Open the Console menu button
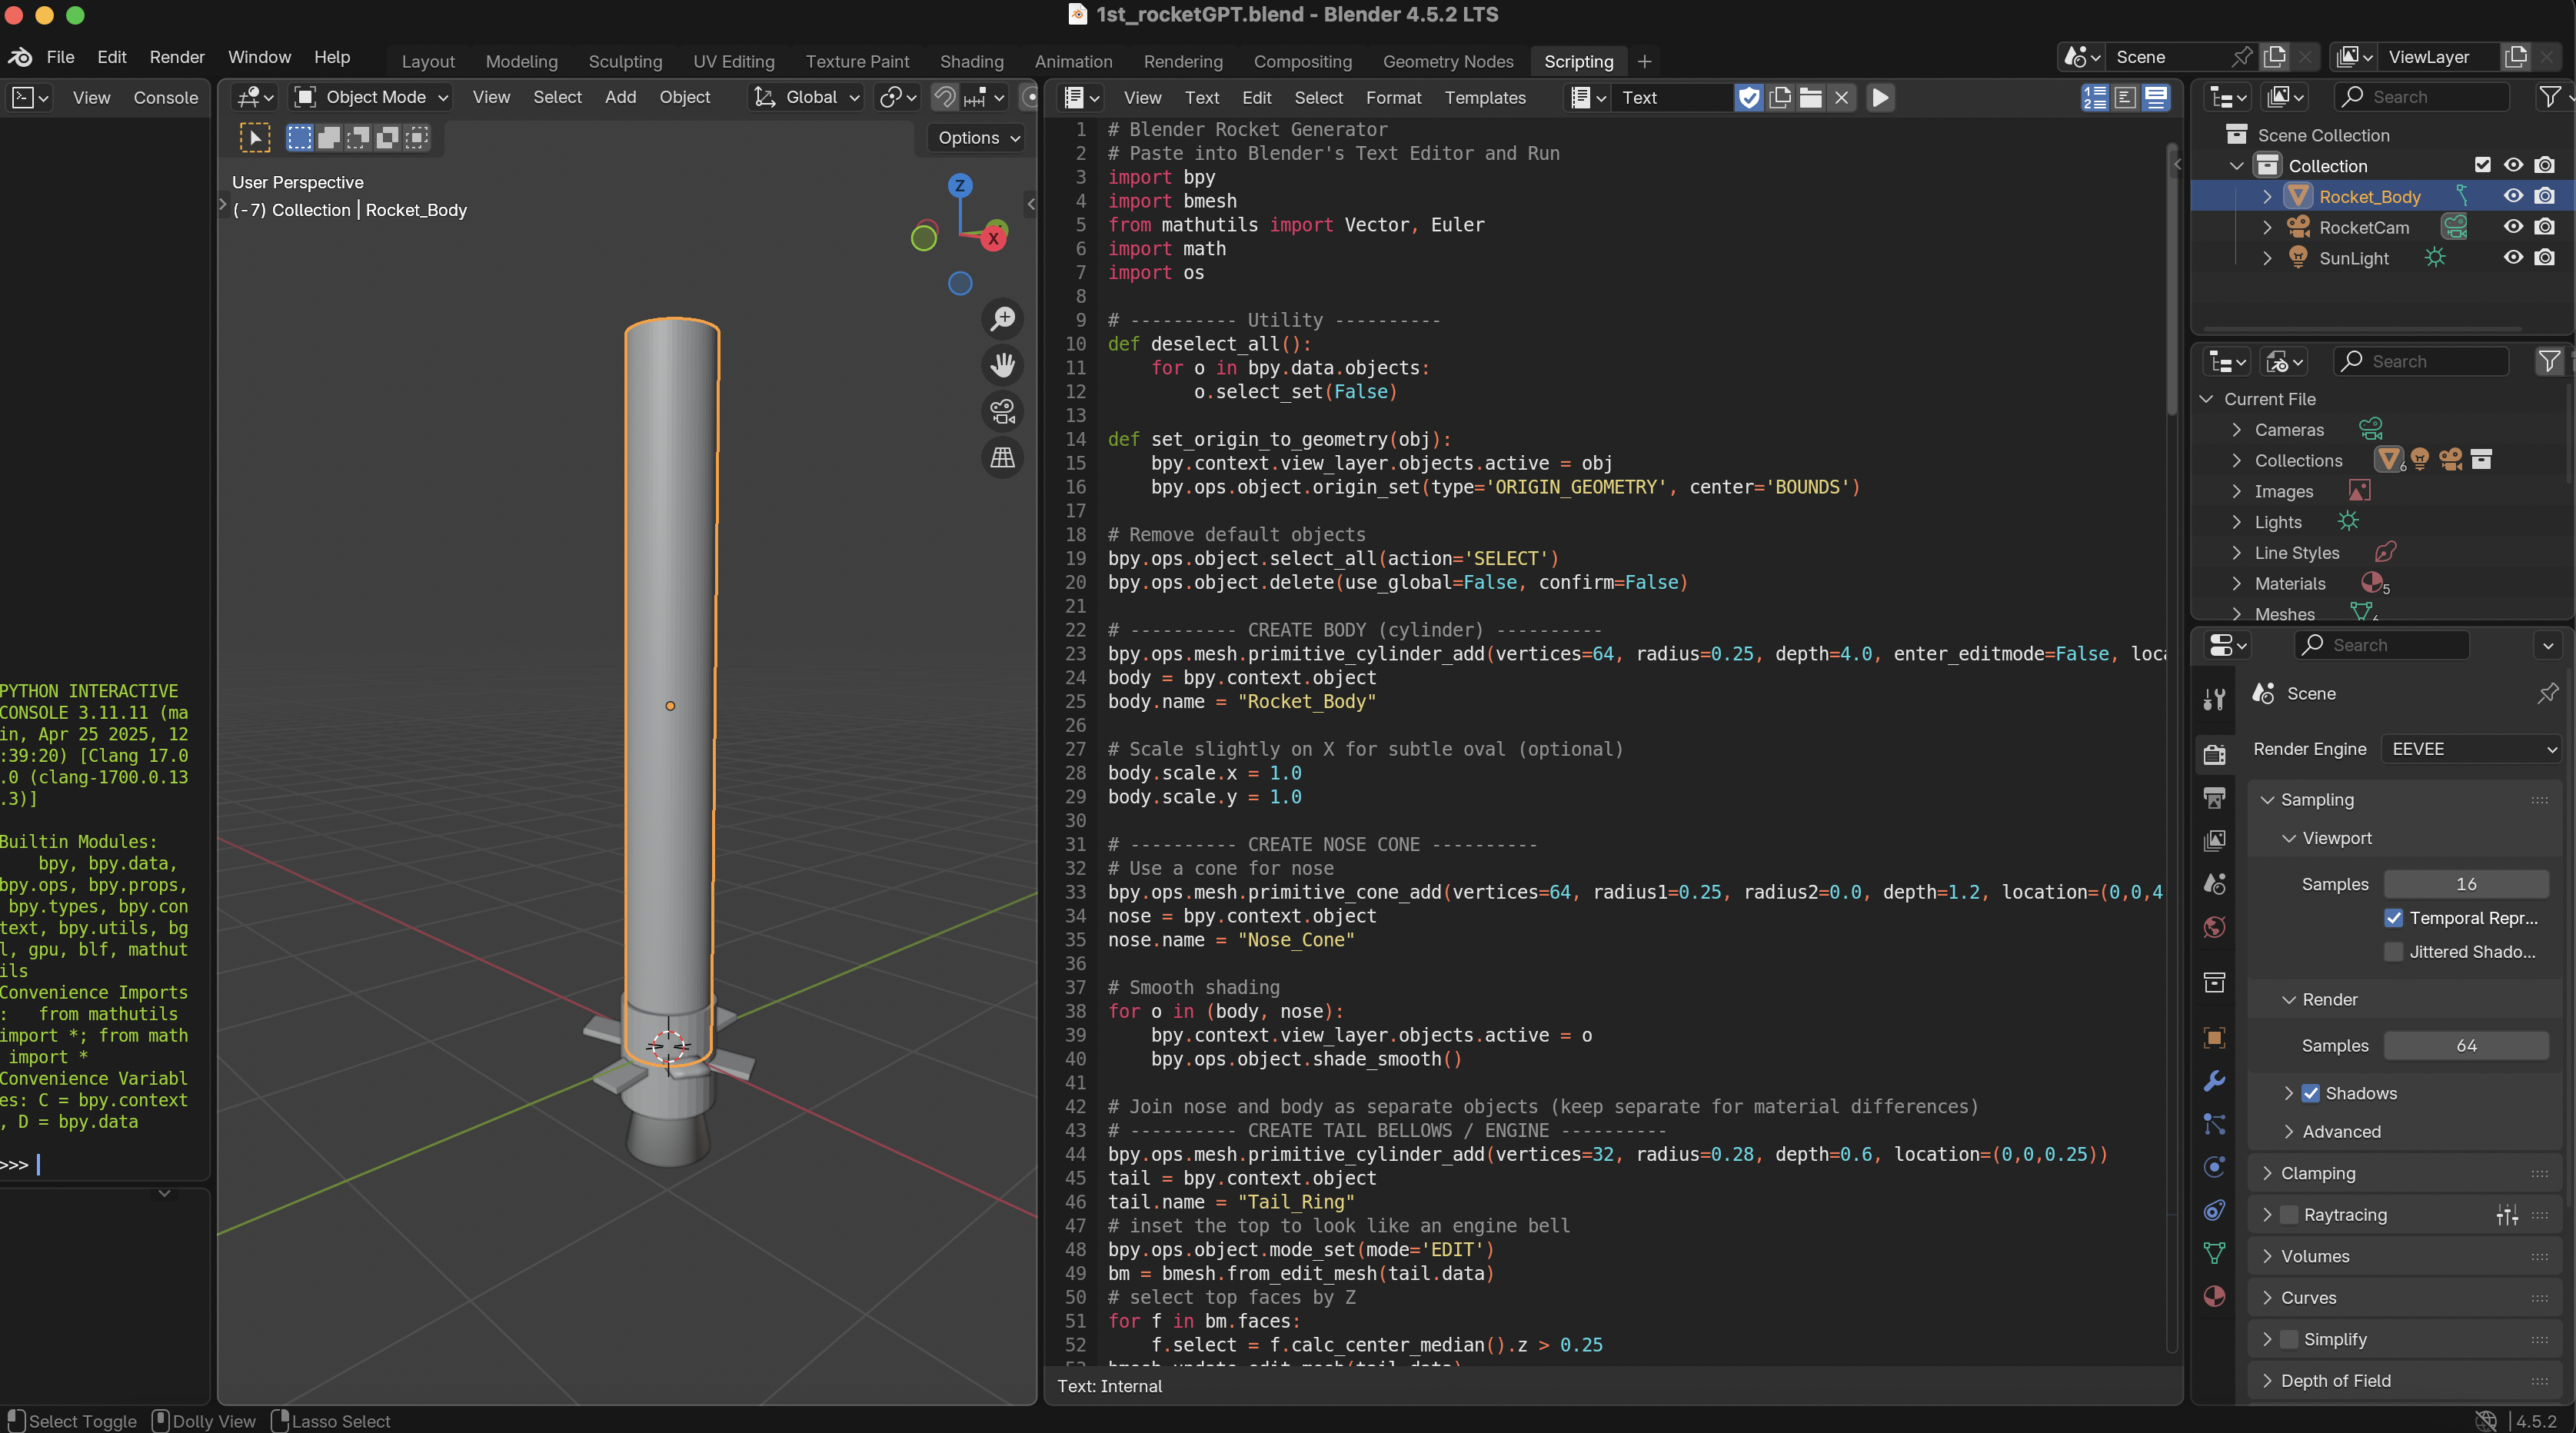 click(x=166, y=97)
